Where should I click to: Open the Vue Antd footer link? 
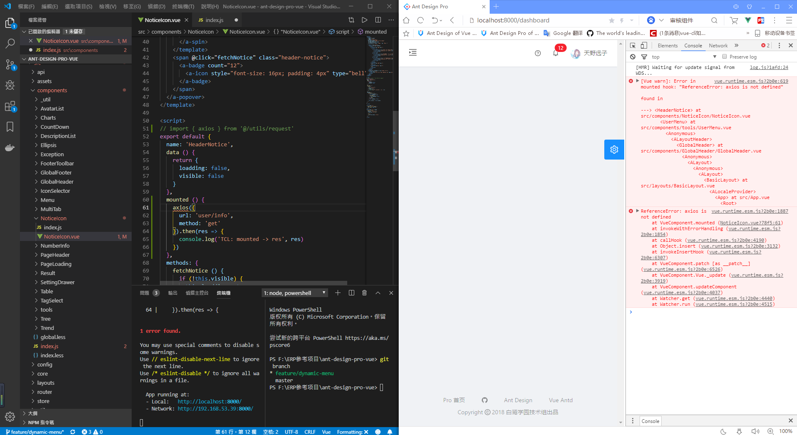point(560,400)
